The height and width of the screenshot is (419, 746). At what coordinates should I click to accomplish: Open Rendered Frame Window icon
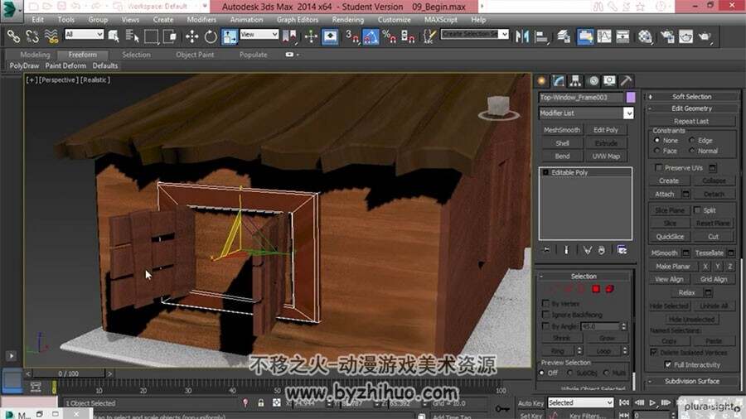[686, 36]
